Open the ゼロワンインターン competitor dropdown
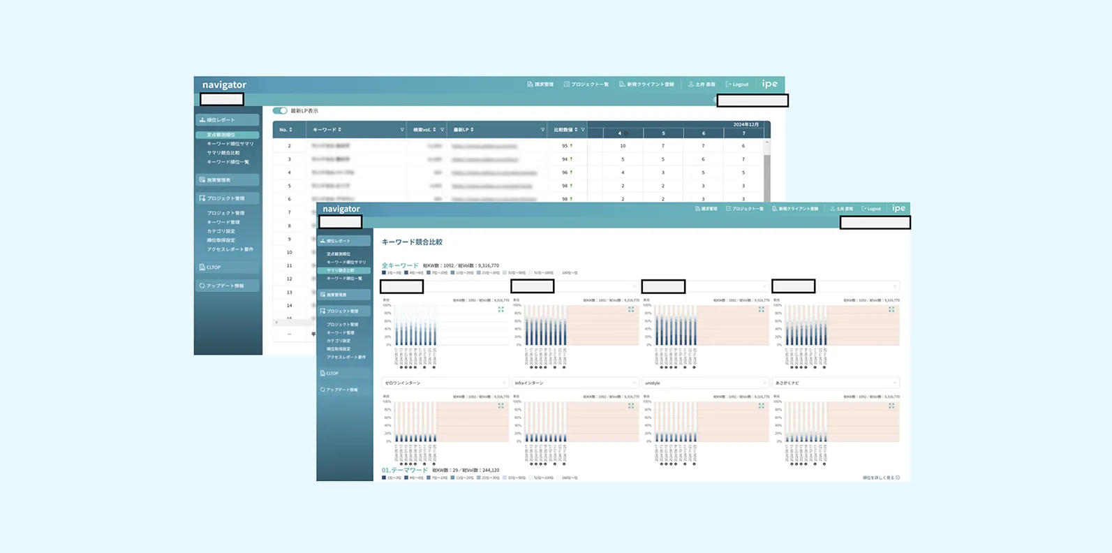Image resolution: width=1112 pixels, height=553 pixels. point(444,383)
